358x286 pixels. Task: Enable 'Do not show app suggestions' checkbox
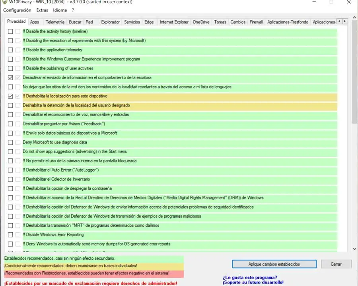coord(10,151)
